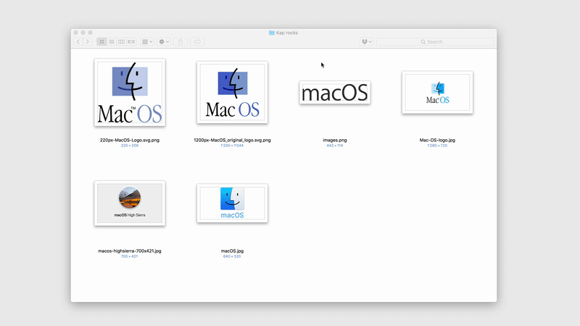
Task: Open the gear Action menu
Action: (164, 42)
